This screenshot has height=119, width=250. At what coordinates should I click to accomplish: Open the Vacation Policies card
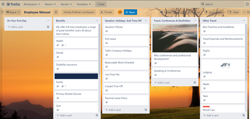coord(126,29)
